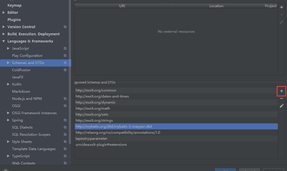The image size is (287, 171).
Task: Collapse the Languages & Frameworks section
Action: (3, 41)
